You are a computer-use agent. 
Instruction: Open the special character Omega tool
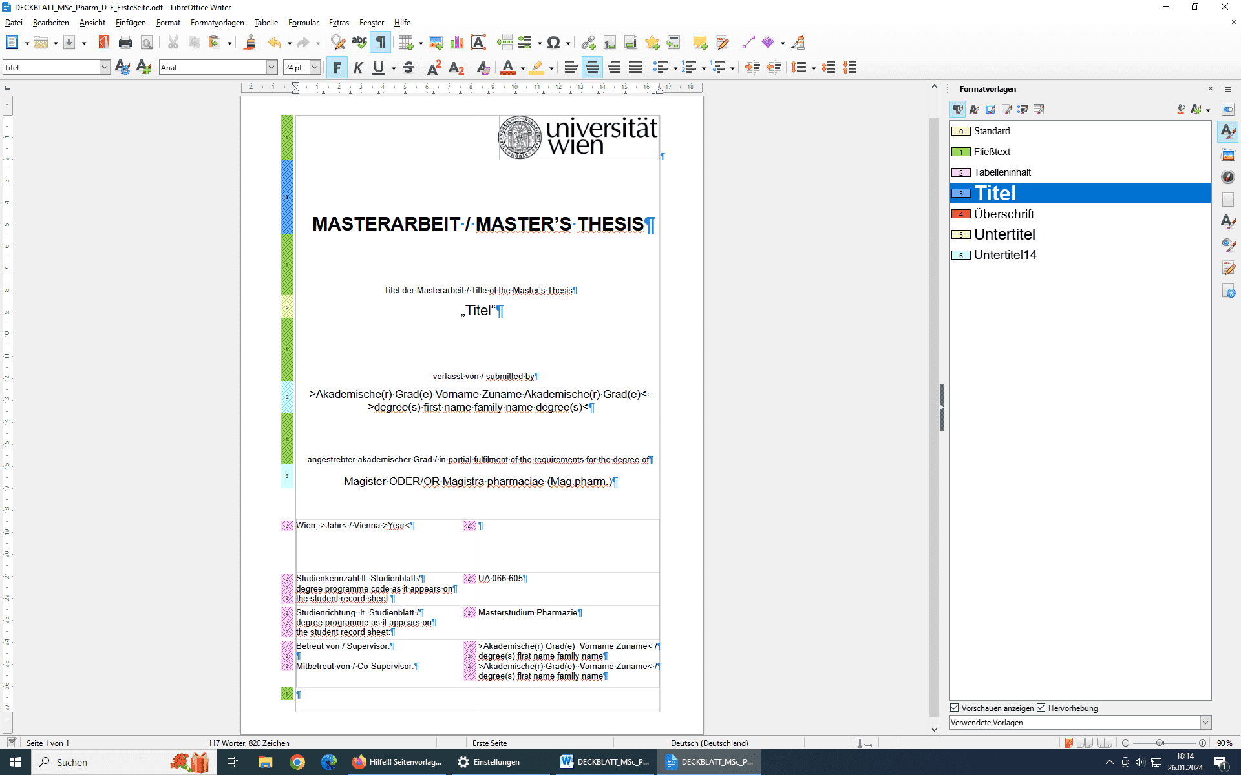pos(553,43)
